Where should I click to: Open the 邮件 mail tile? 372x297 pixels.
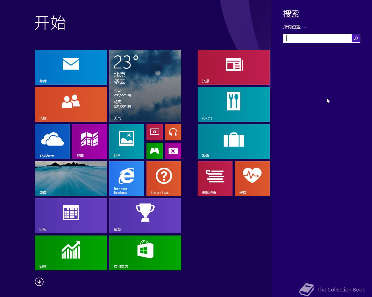(71, 67)
